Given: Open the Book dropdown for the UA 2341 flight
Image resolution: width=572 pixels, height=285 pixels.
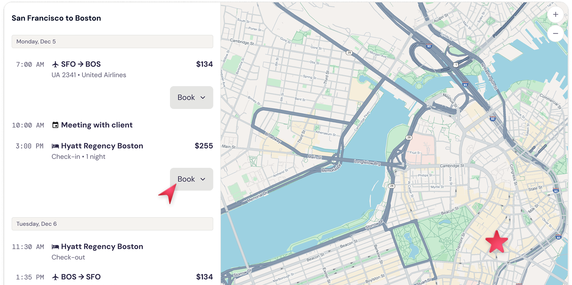Looking at the screenshot, I should (191, 97).
